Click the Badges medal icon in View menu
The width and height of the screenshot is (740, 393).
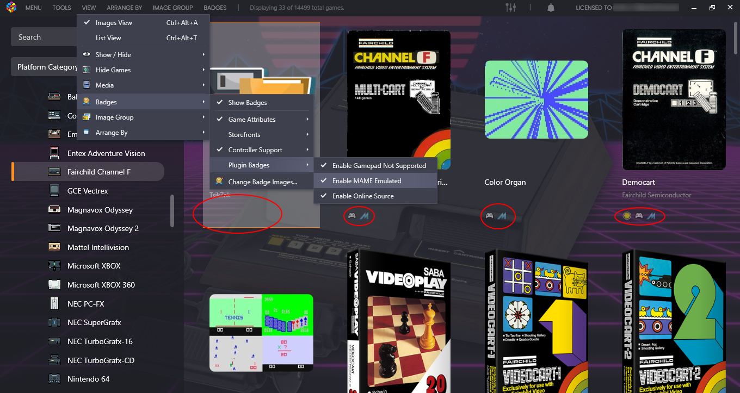coord(87,102)
